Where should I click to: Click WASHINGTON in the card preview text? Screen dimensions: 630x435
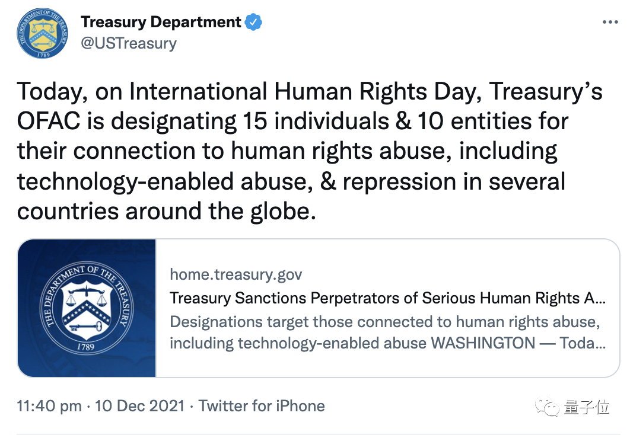(x=482, y=344)
